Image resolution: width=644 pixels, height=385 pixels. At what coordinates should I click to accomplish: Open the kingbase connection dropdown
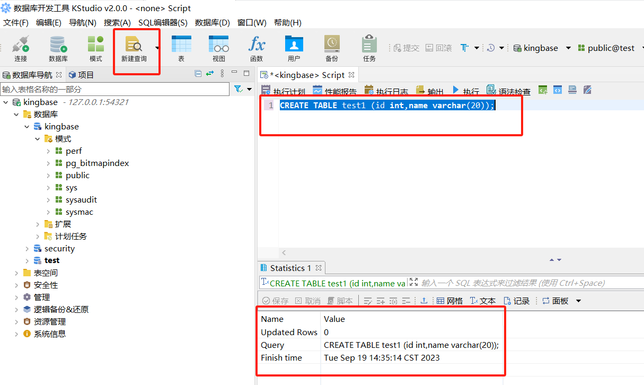tap(568, 48)
